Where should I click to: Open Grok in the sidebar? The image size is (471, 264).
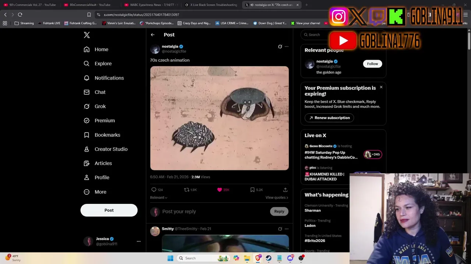(95, 106)
